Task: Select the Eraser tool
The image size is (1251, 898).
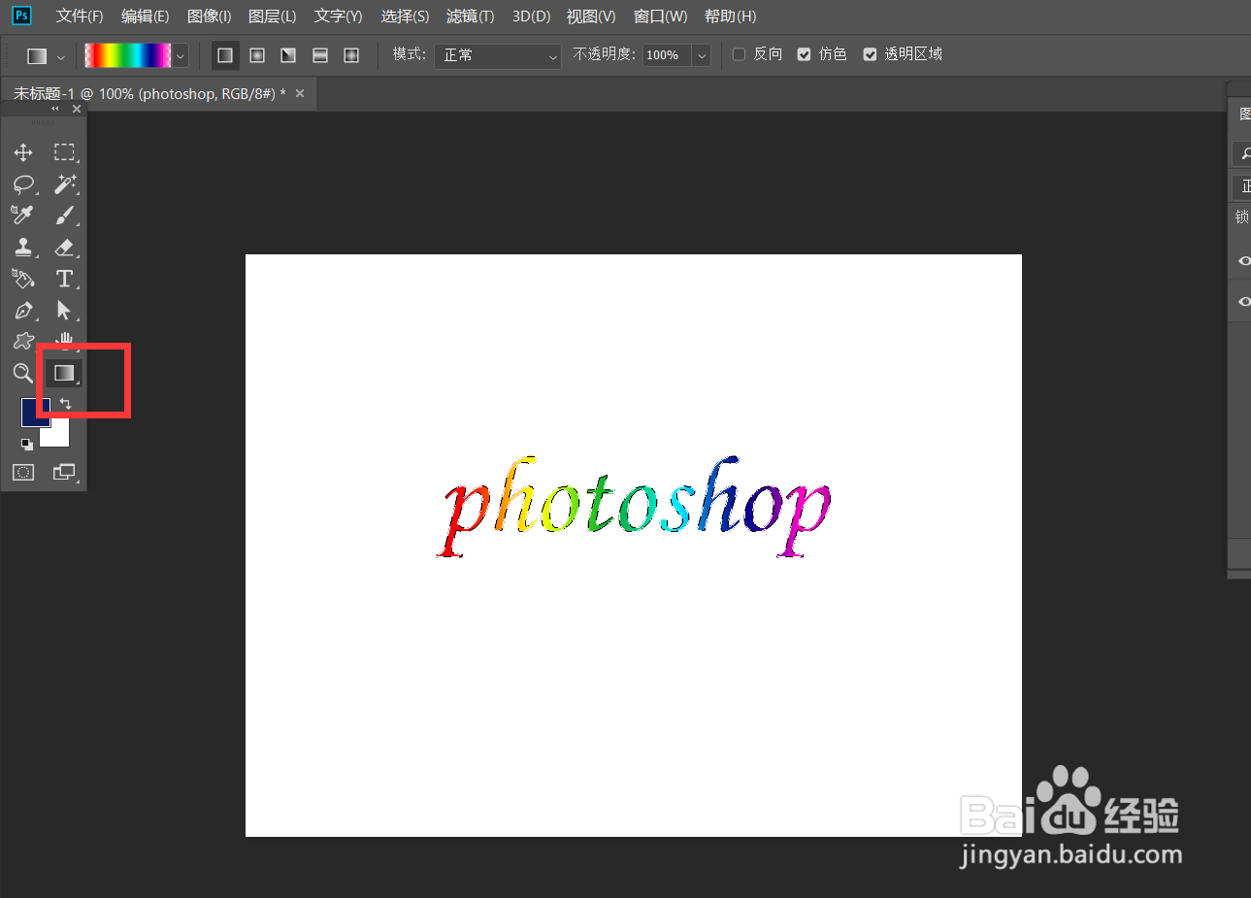Action: point(64,248)
